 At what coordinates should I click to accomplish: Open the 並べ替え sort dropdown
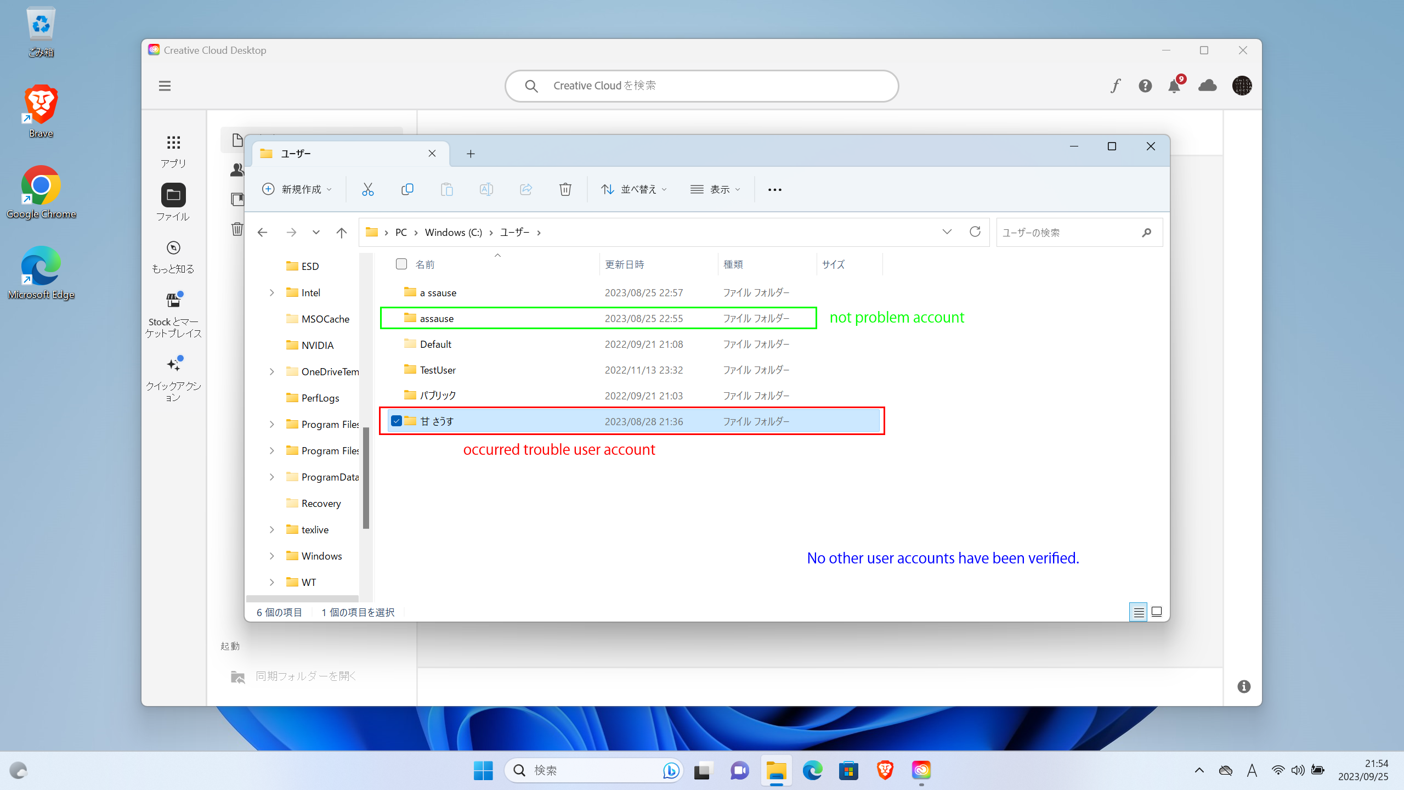(634, 189)
